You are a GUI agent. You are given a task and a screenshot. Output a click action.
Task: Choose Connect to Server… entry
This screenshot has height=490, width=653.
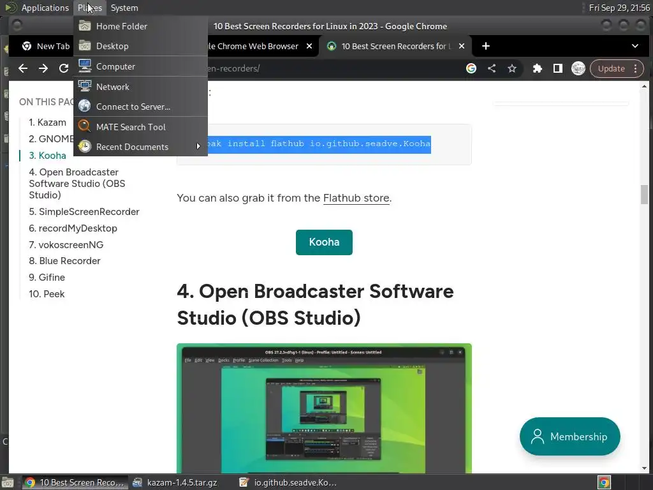pos(140,107)
